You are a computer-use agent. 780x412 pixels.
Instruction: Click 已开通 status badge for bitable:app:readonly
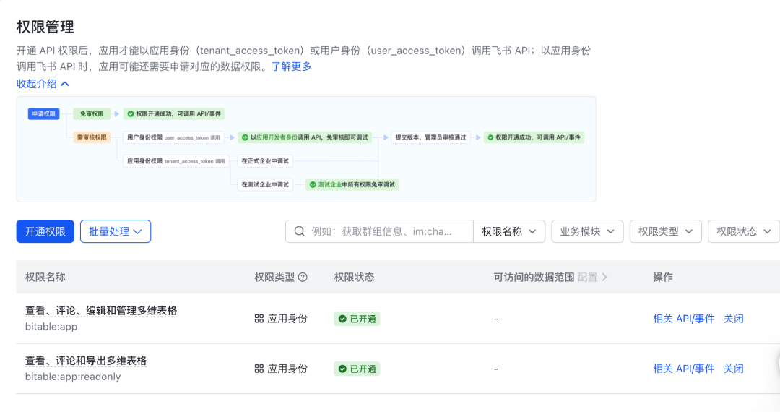click(x=357, y=369)
